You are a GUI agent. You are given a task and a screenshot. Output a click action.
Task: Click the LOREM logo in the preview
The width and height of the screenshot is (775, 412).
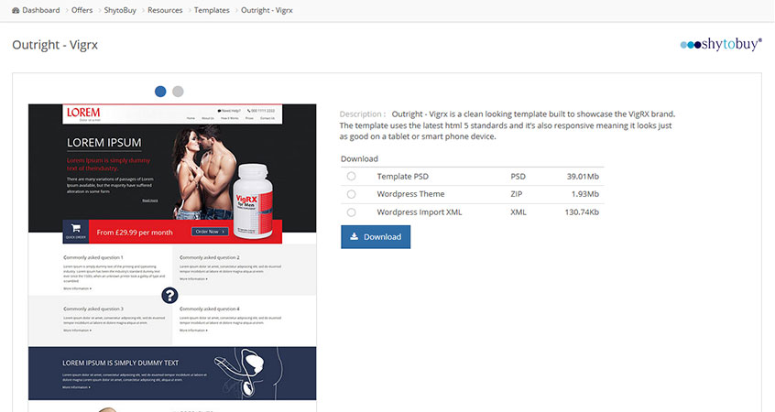click(83, 114)
